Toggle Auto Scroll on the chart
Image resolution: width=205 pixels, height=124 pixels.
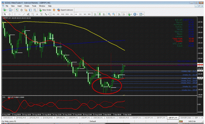click(x=119, y=14)
